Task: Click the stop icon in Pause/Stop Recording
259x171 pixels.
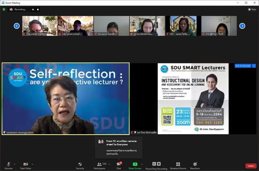Action: coord(159,164)
